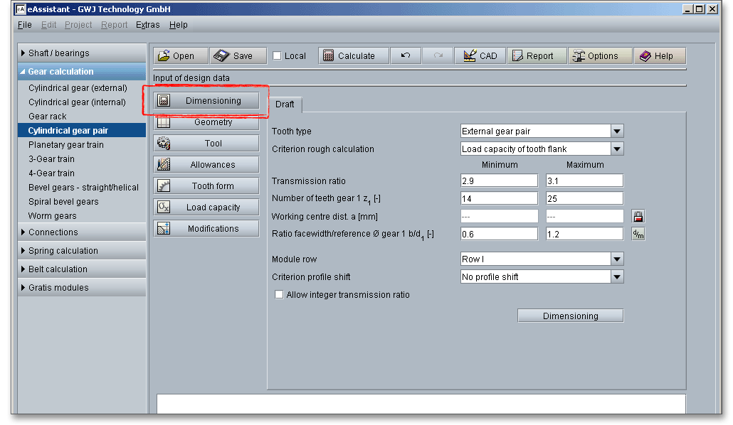Click the minimum transmission ratio field

[x=499, y=181]
